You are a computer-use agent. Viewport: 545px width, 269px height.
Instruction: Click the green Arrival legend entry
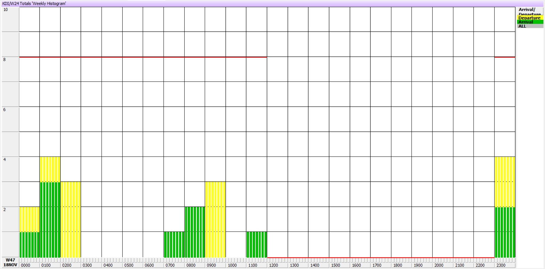click(x=530, y=22)
